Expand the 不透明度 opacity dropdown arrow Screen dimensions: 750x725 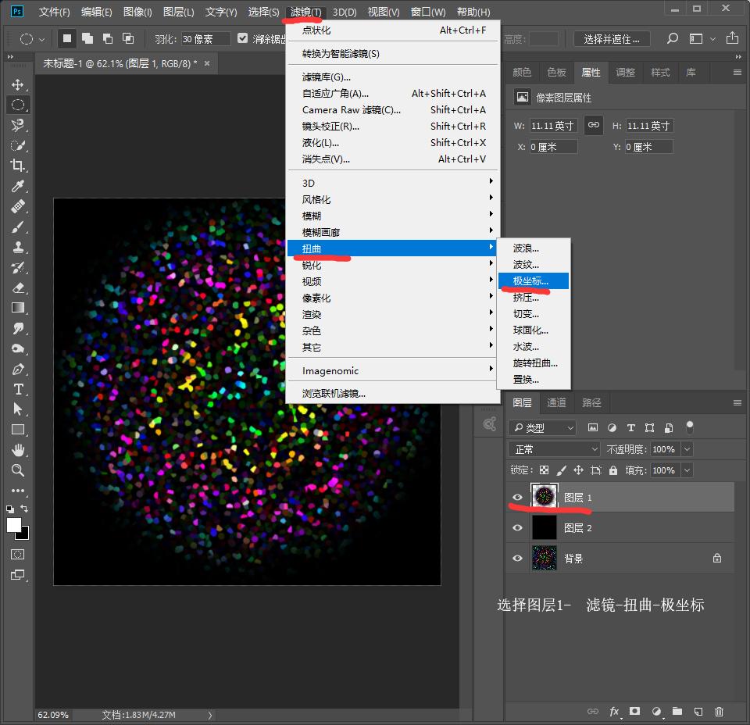[x=687, y=449]
